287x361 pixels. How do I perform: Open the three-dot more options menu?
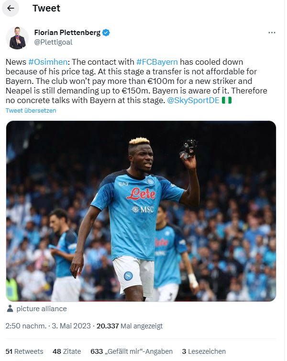coord(272,33)
